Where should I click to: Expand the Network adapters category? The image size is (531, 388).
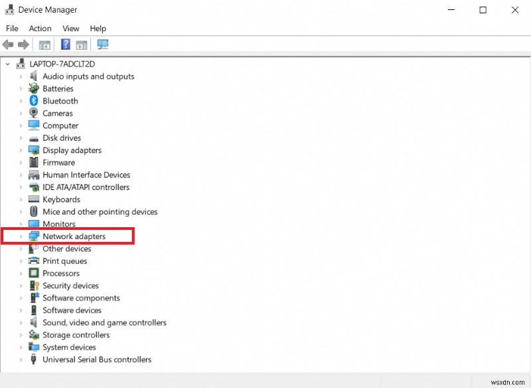[20, 236]
